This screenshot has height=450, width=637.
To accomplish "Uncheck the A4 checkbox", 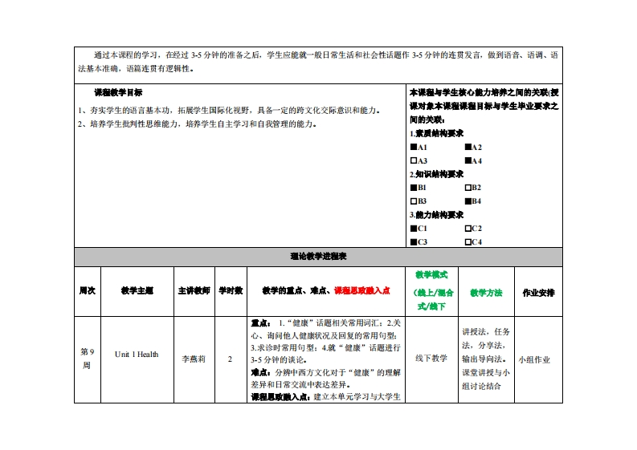I will point(468,160).
